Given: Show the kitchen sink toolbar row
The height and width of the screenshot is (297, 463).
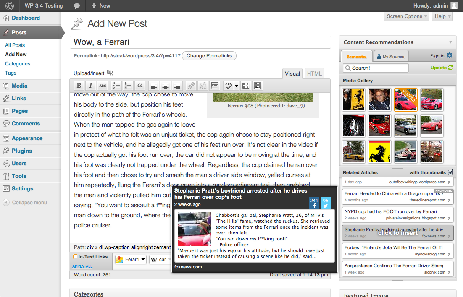Looking at the screenshot, I should tap(258, 86).
